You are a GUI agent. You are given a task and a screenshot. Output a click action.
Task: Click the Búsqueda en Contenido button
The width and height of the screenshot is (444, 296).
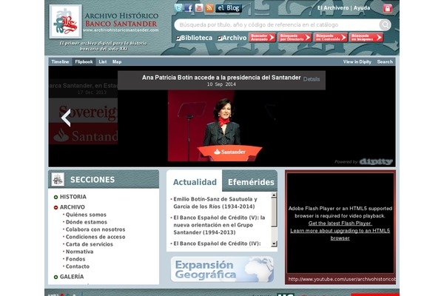[x=331, y=38]
